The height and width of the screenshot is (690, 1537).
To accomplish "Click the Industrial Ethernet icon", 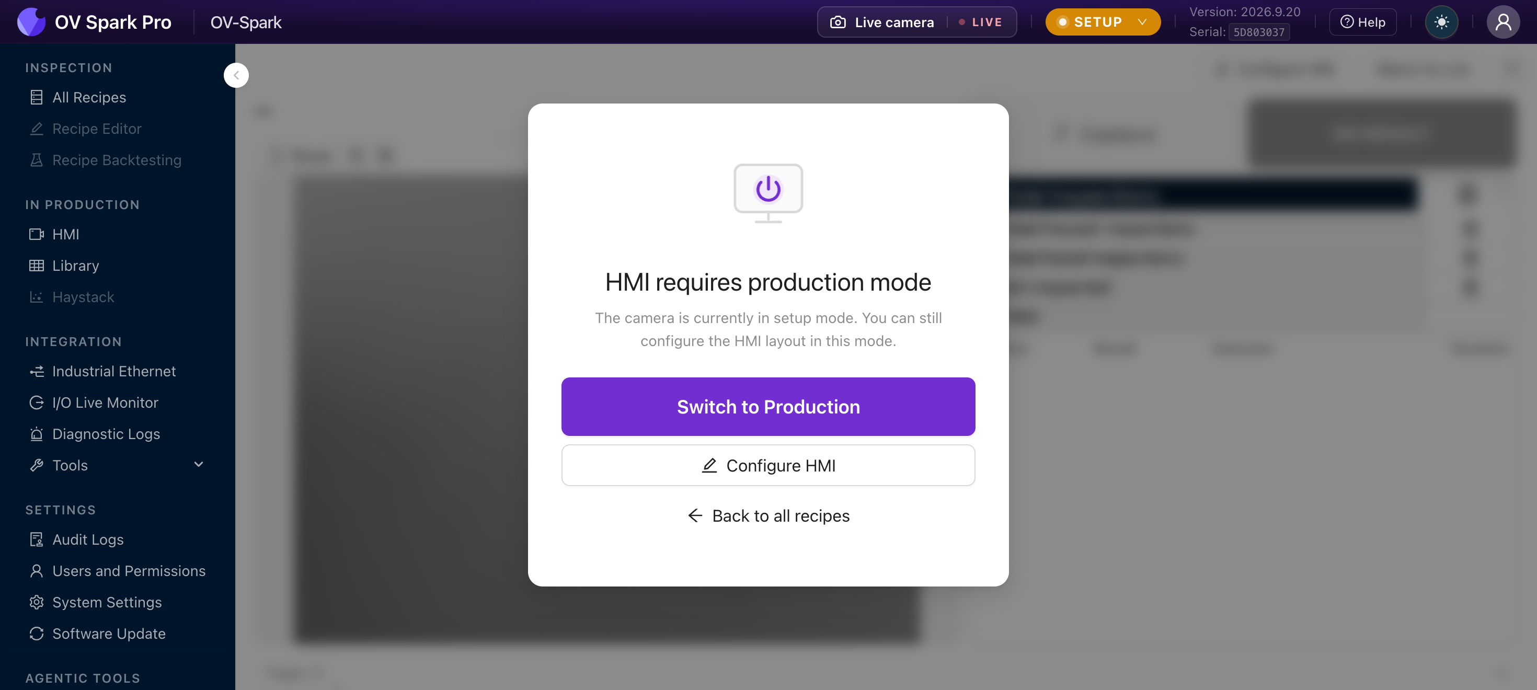I will (x=37, y=372).
